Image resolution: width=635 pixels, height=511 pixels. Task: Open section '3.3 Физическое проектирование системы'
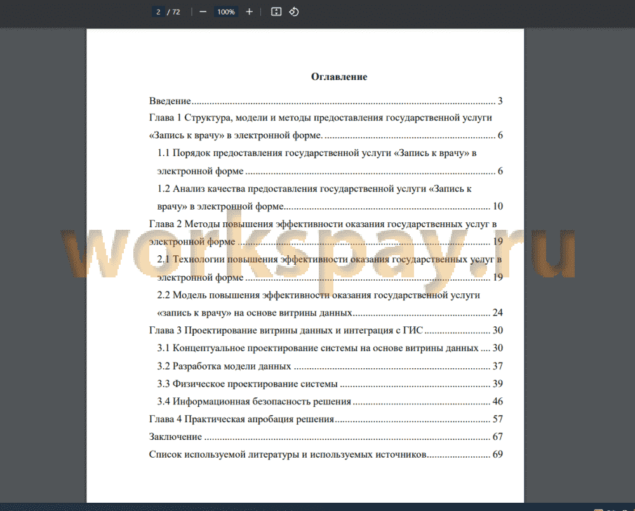click(x=330, y=384)
